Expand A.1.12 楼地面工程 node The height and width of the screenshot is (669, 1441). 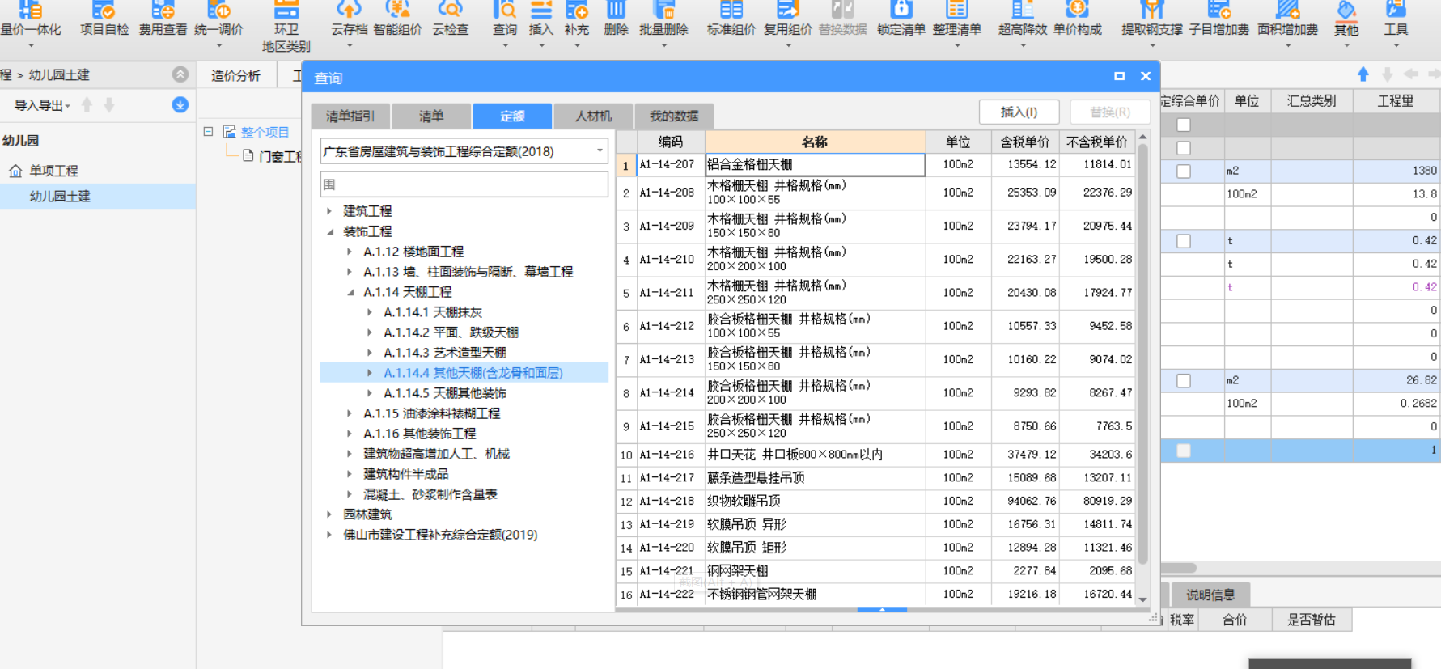coord(350,252)
